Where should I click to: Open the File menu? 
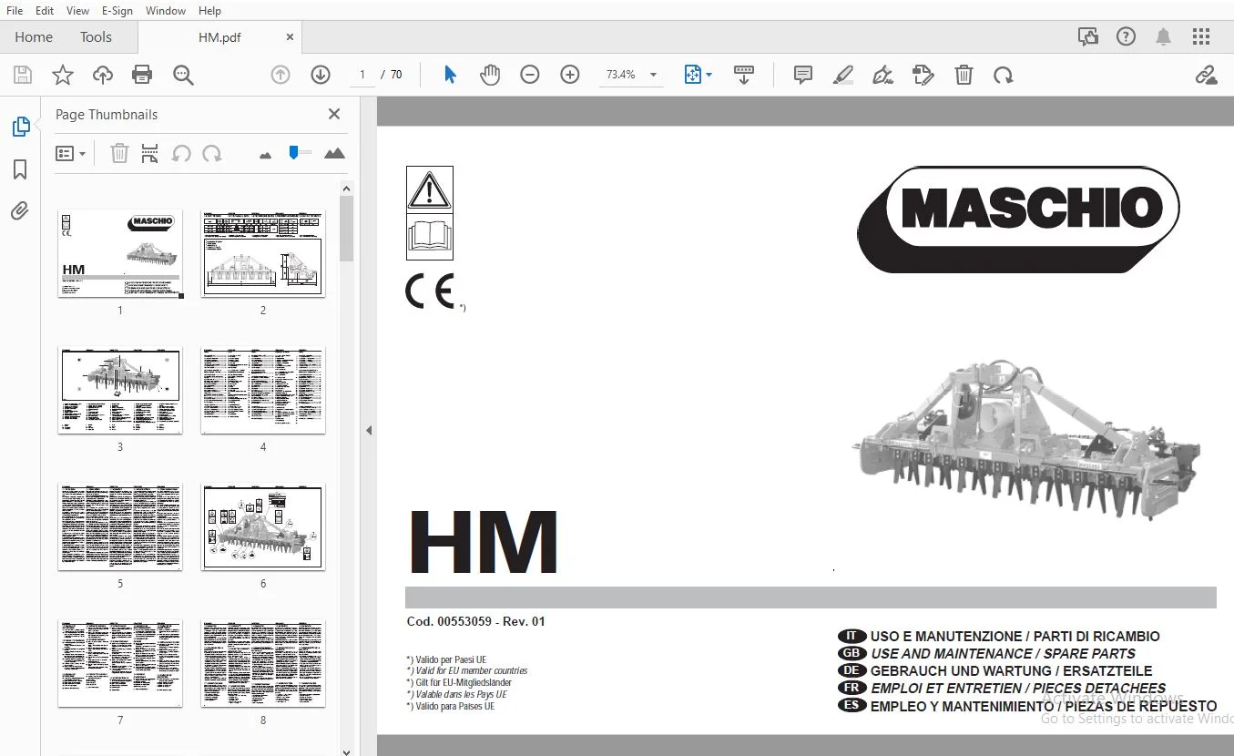[15, 11]
